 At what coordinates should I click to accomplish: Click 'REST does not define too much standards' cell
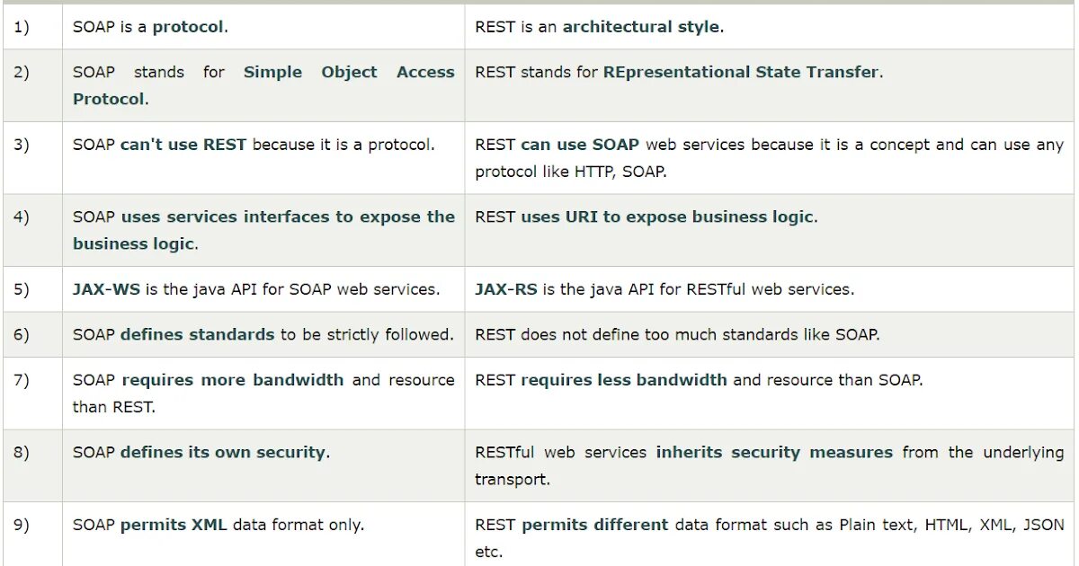[771, 334]
